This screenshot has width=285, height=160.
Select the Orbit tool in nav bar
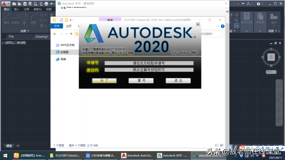tap(279, 110)
